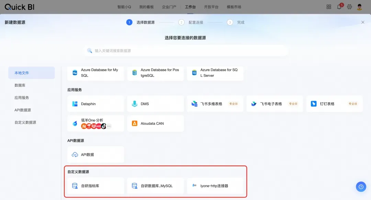Click the 瓴羊One·分析 icon
Screen dimensions: 371x200
(x=75, y=123)
